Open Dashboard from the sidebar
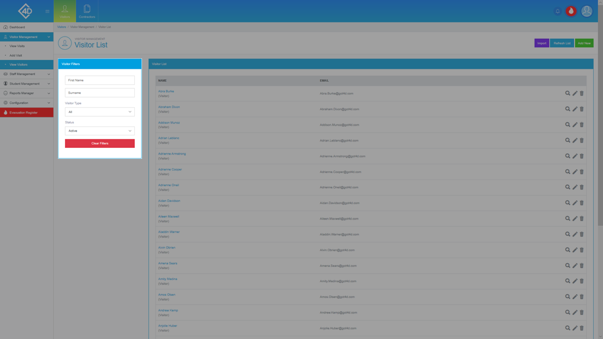 (x=27, y=27)
